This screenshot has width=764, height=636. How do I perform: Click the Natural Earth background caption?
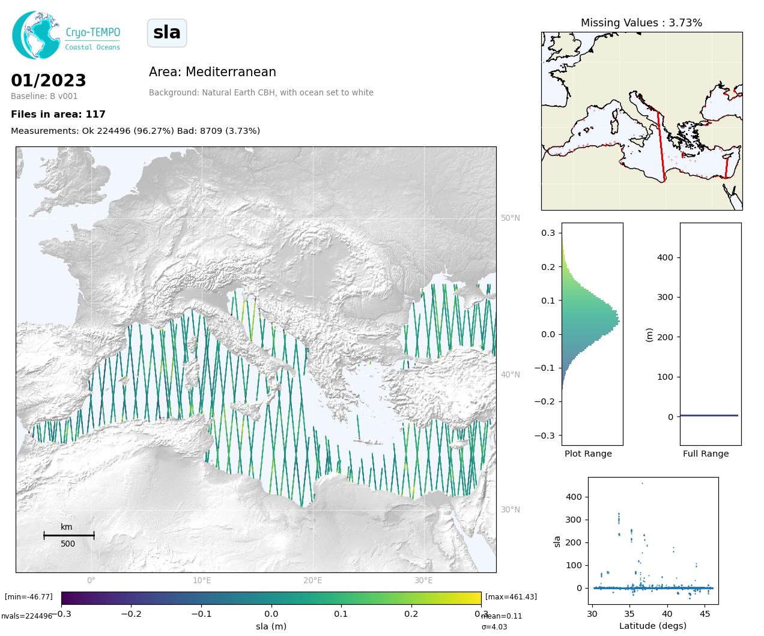click(261, 92)
